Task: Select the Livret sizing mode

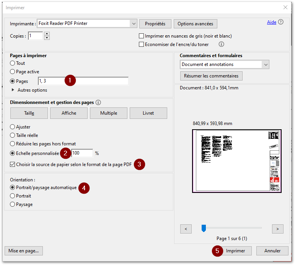Action: (148, 113)
